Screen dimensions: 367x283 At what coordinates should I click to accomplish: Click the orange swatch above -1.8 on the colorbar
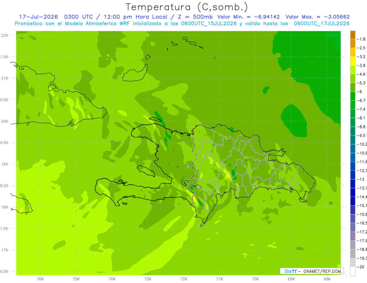coord(353,35)
